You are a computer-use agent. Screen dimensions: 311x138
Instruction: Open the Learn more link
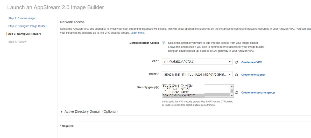tap(138, 33)
